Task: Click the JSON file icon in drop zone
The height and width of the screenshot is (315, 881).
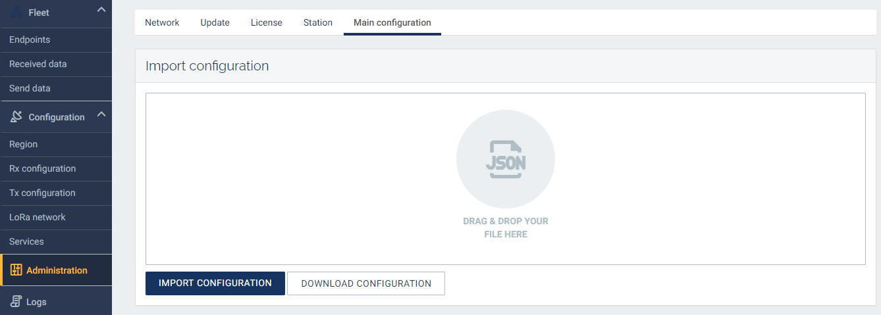Action: point(505,159)
